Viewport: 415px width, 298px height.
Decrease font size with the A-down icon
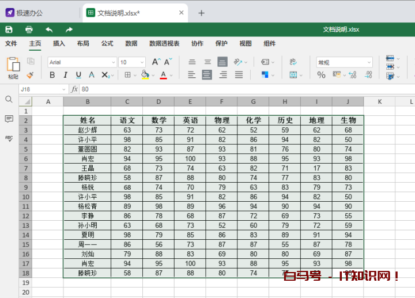tap(168, 62)
